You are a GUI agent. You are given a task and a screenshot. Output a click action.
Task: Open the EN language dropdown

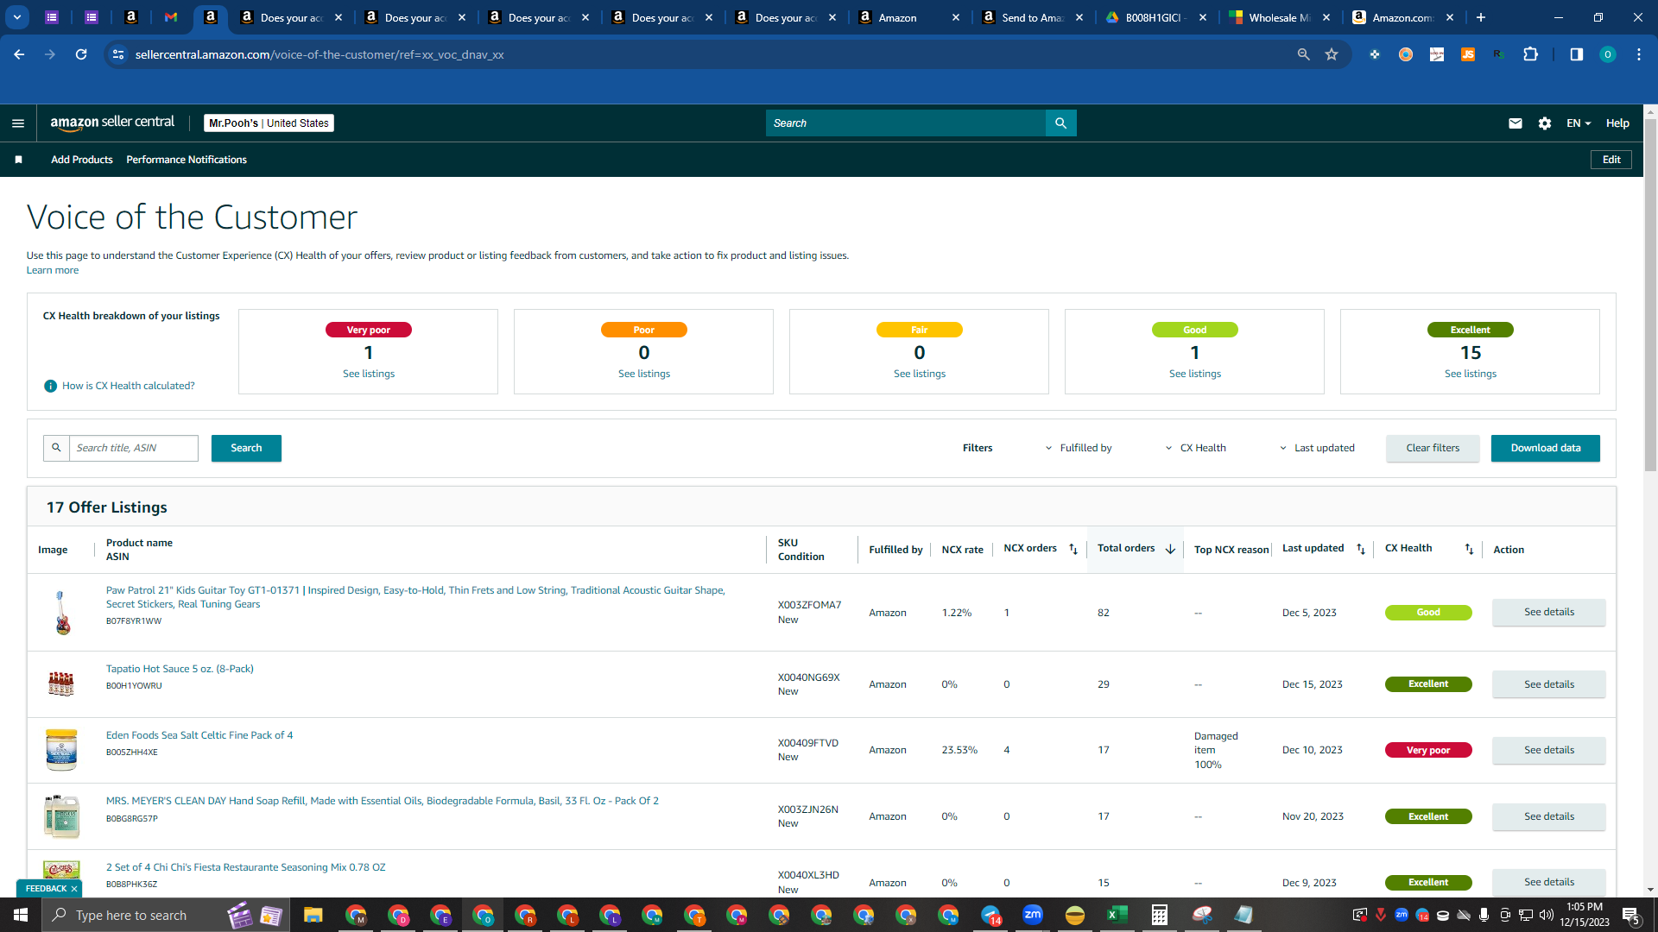(1579, 123)
